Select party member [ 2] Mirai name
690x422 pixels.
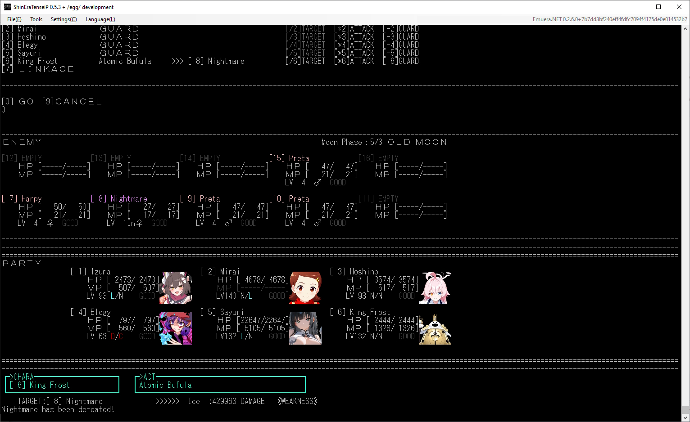coord(220,272)
